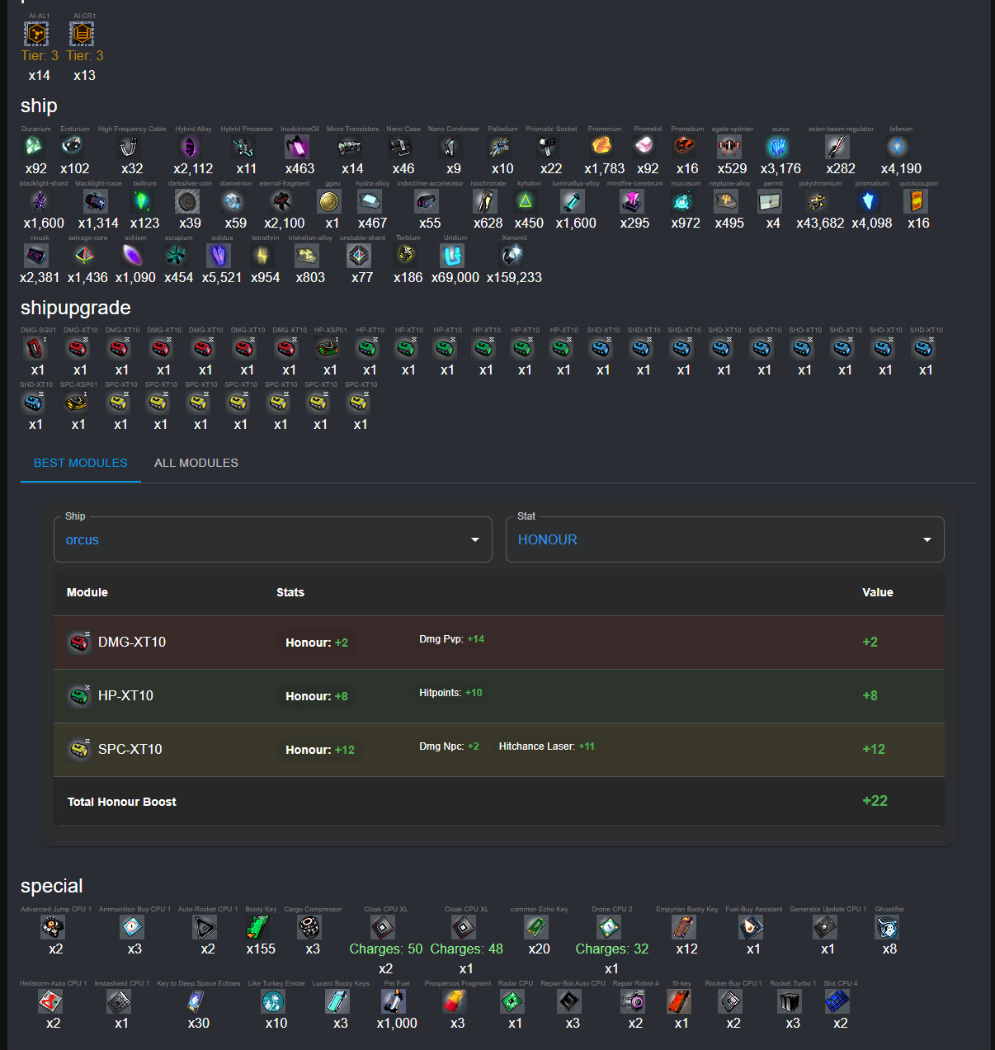Click the Promerium ore icon
Screen dimensions: 995x1050
(602, 146)
